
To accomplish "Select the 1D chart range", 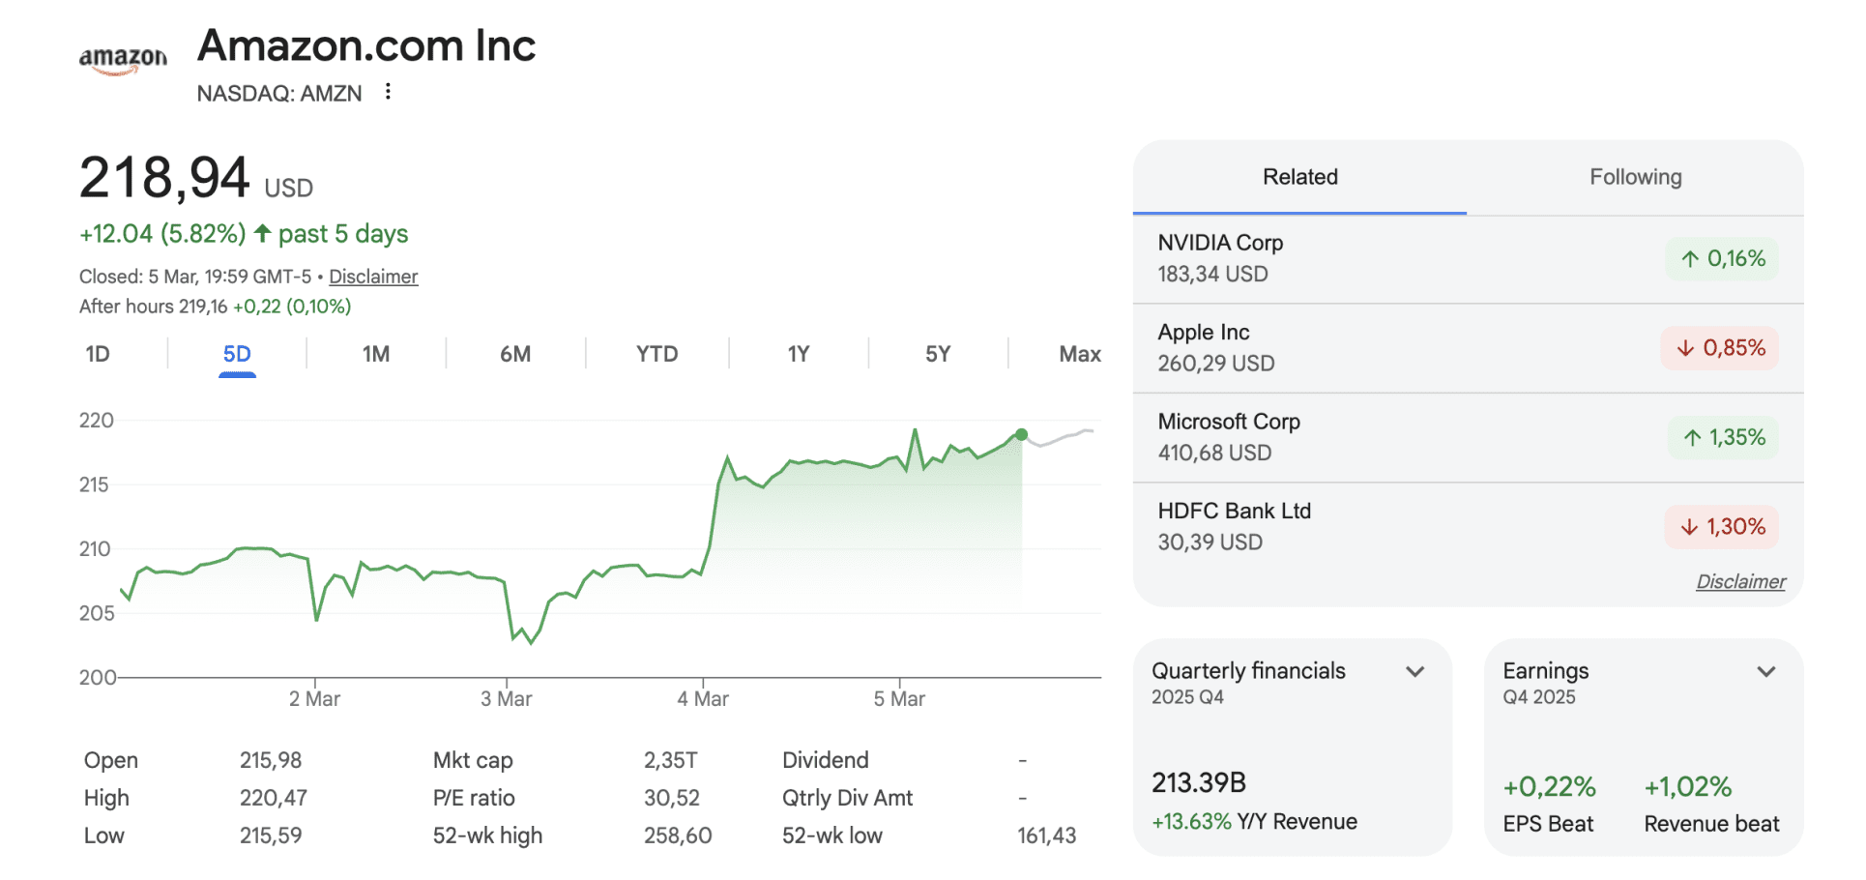I will pyautogui.click(x=98, y=354).
